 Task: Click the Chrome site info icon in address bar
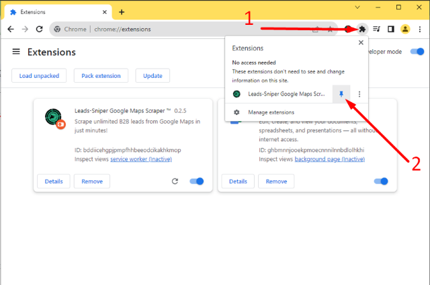pos(57,29)
